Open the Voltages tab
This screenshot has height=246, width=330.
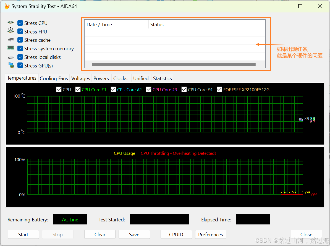pos(81,78)
